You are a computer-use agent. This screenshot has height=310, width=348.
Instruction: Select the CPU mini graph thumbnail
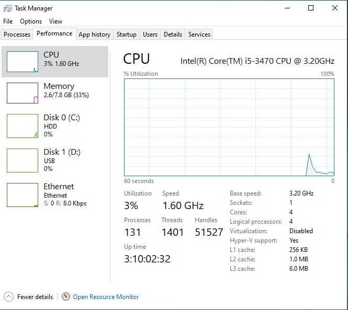click(x=23, y=62)
